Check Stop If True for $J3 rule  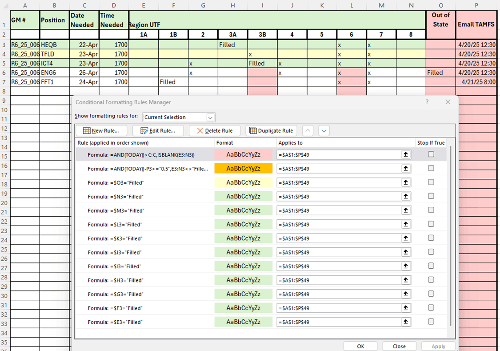(431, 252)
